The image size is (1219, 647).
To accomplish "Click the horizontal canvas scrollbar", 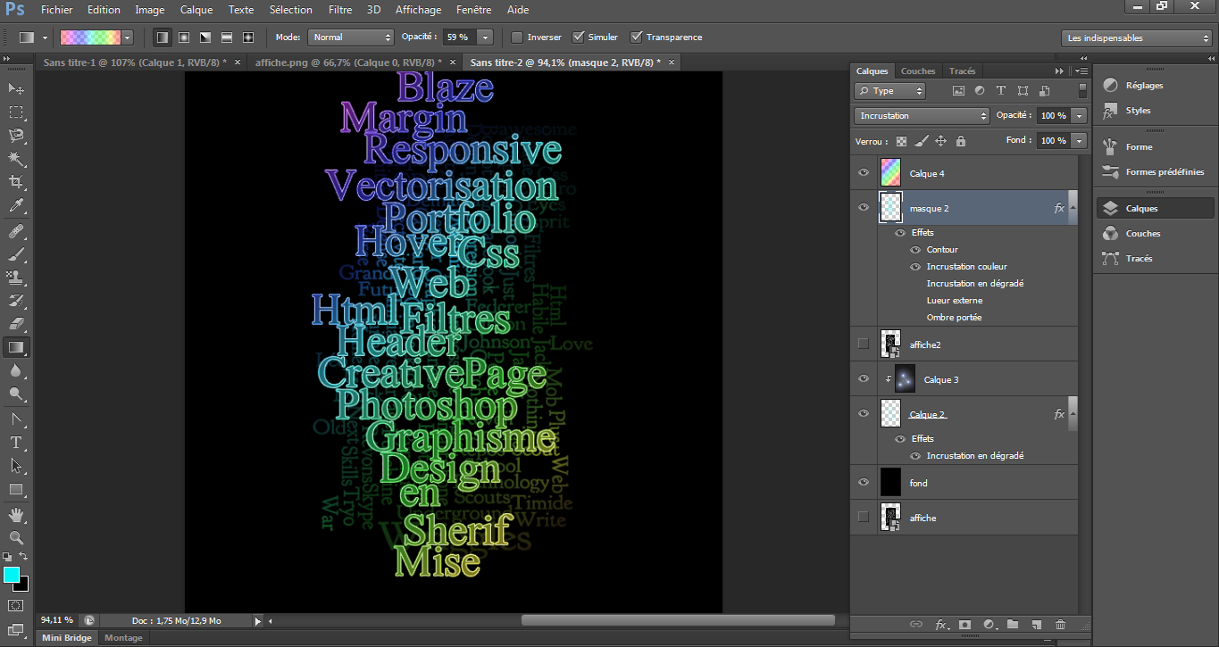I will pyautogui.click(x=678, y=620).
